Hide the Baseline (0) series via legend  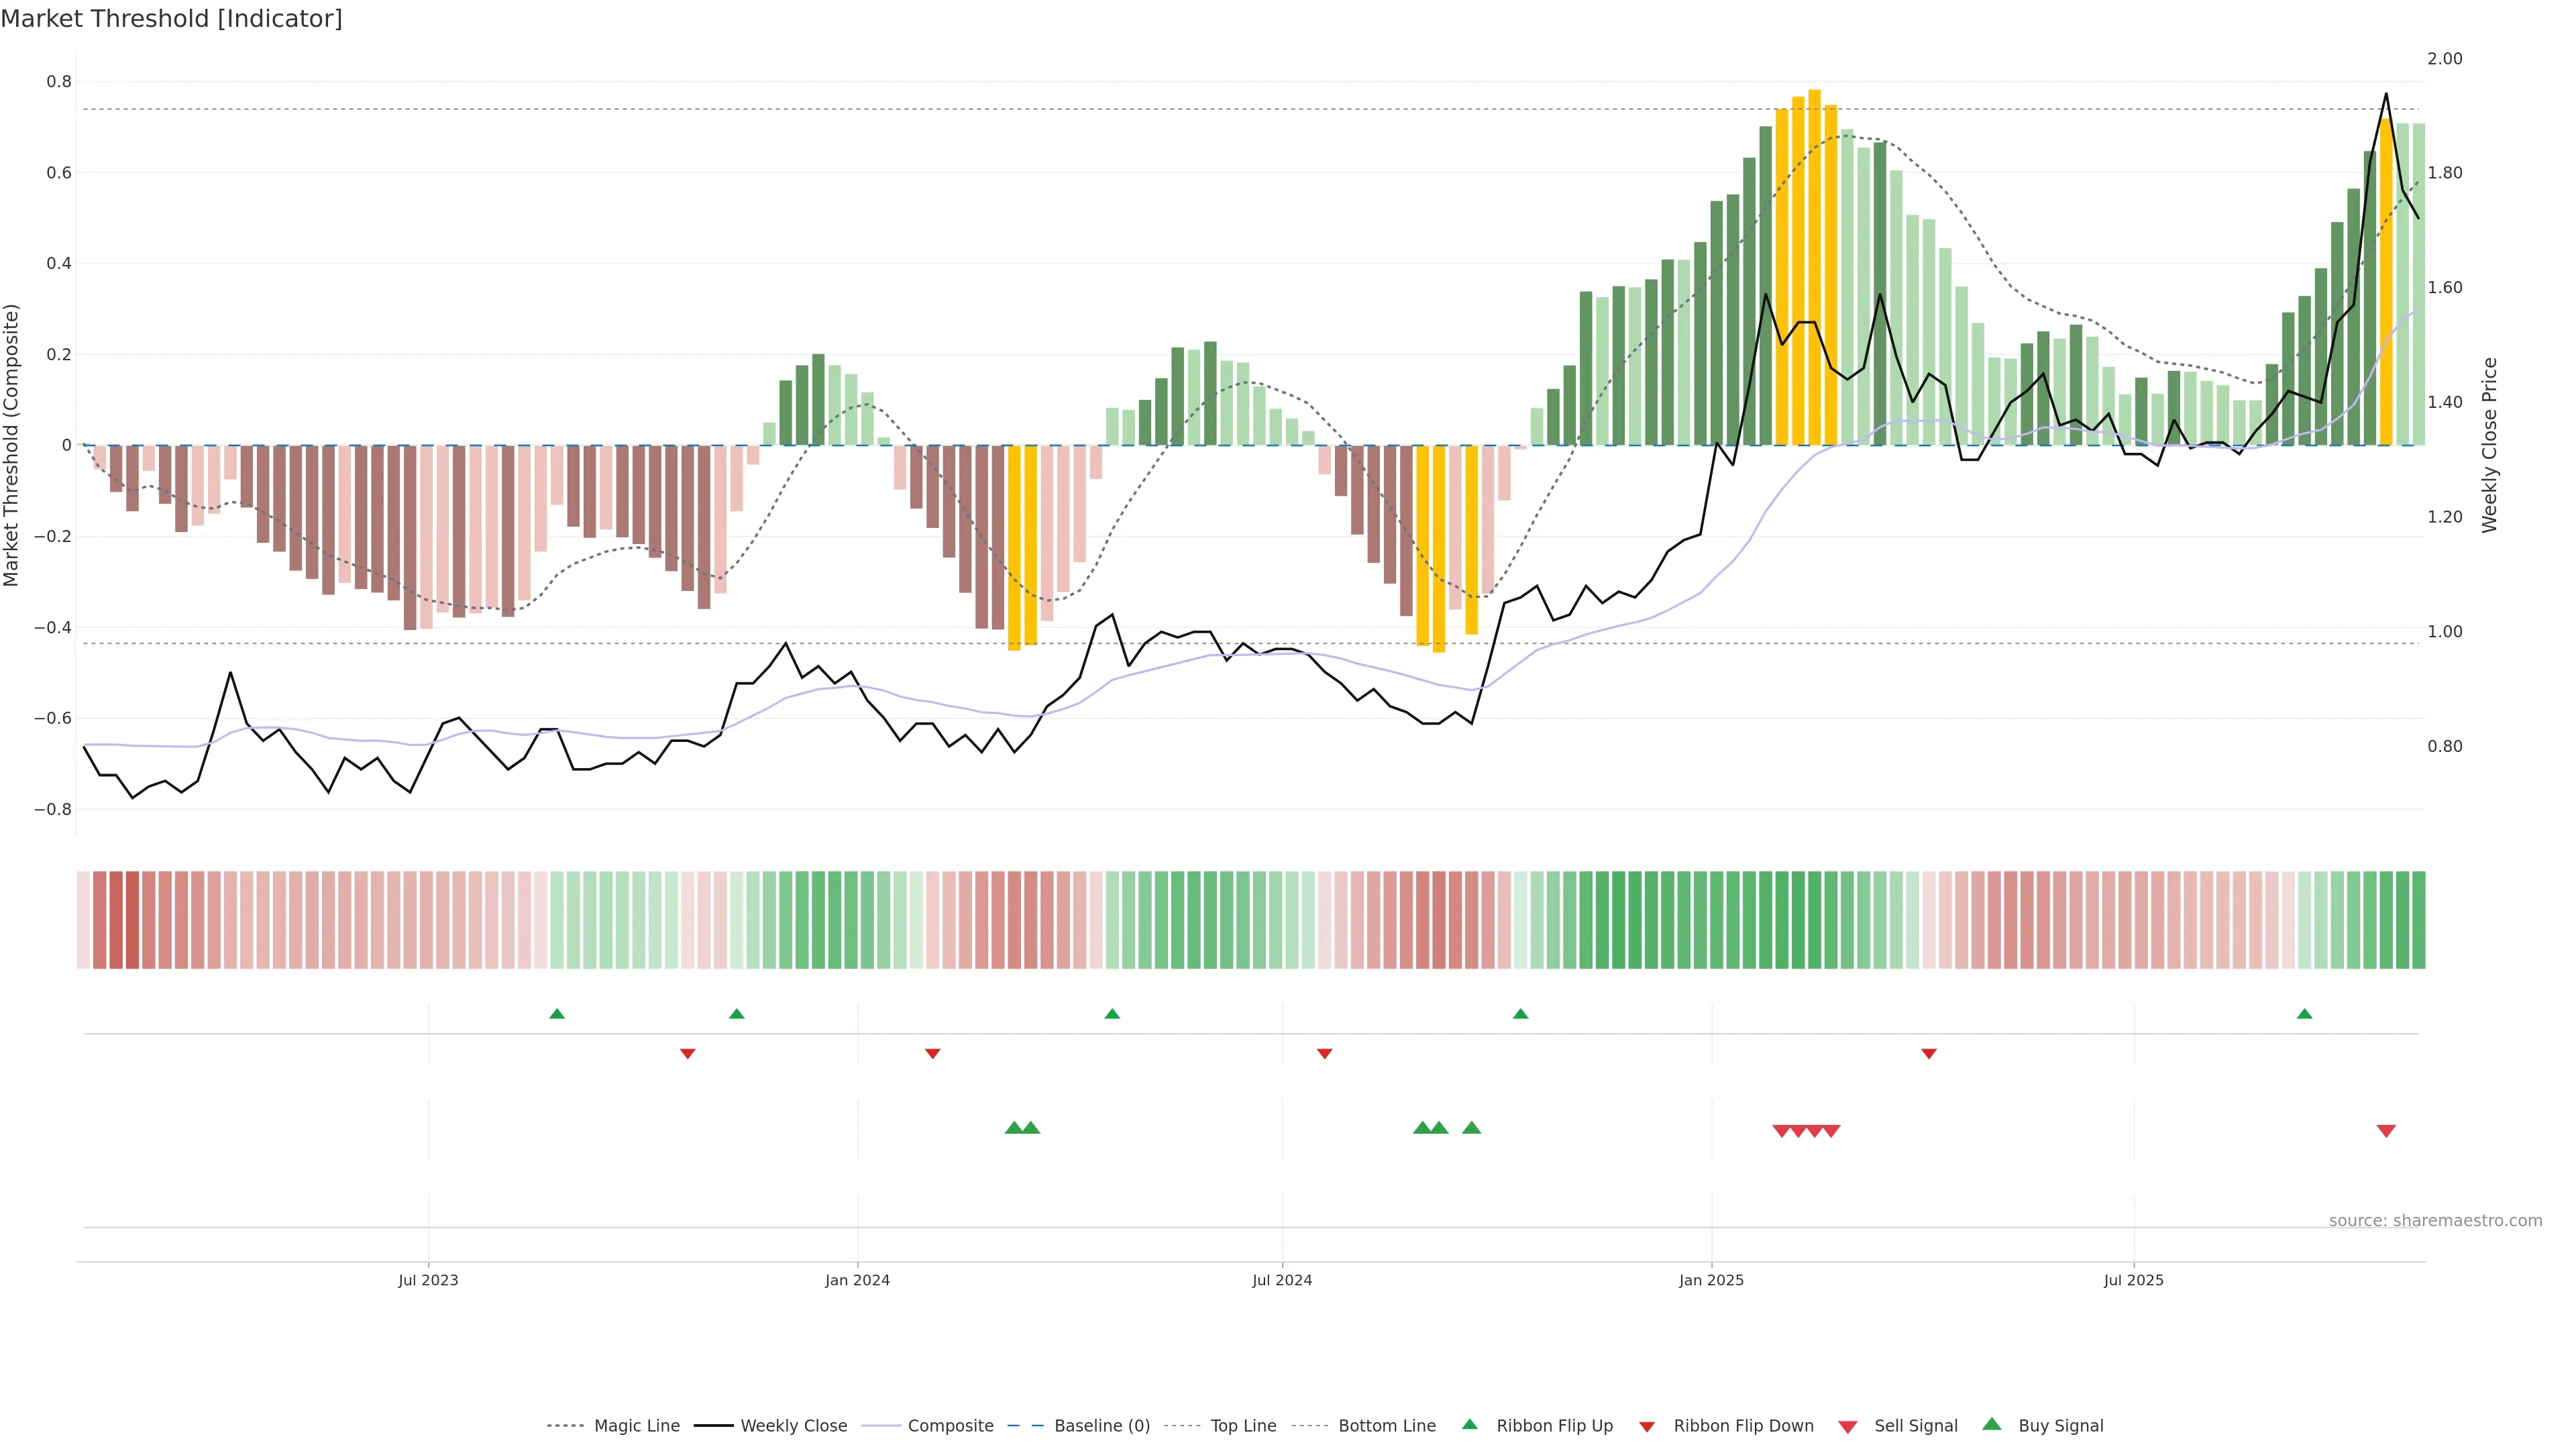tap(1102, 1426)
